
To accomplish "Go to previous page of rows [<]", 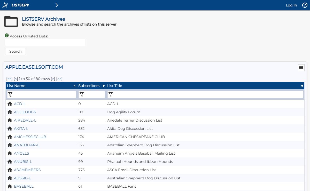I will [x=16, y=79].
